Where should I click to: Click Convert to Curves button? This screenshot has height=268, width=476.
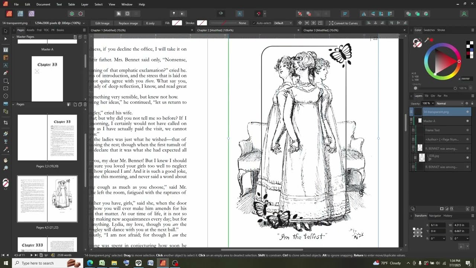pos(343,23)
